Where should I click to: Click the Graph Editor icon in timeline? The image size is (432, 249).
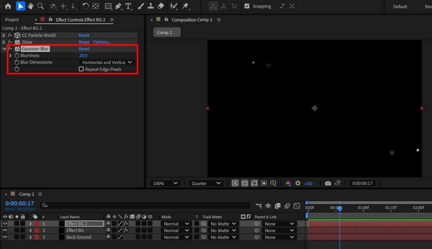click(x=297, y=206)
